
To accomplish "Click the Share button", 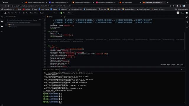I will 183,13.
